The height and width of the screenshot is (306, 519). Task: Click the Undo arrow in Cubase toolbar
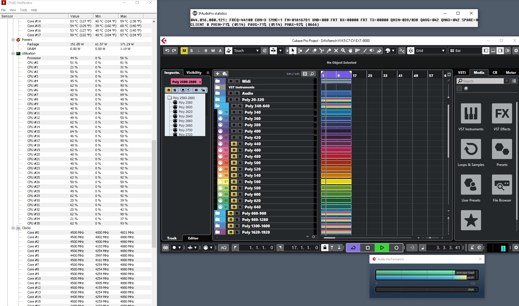167,51
